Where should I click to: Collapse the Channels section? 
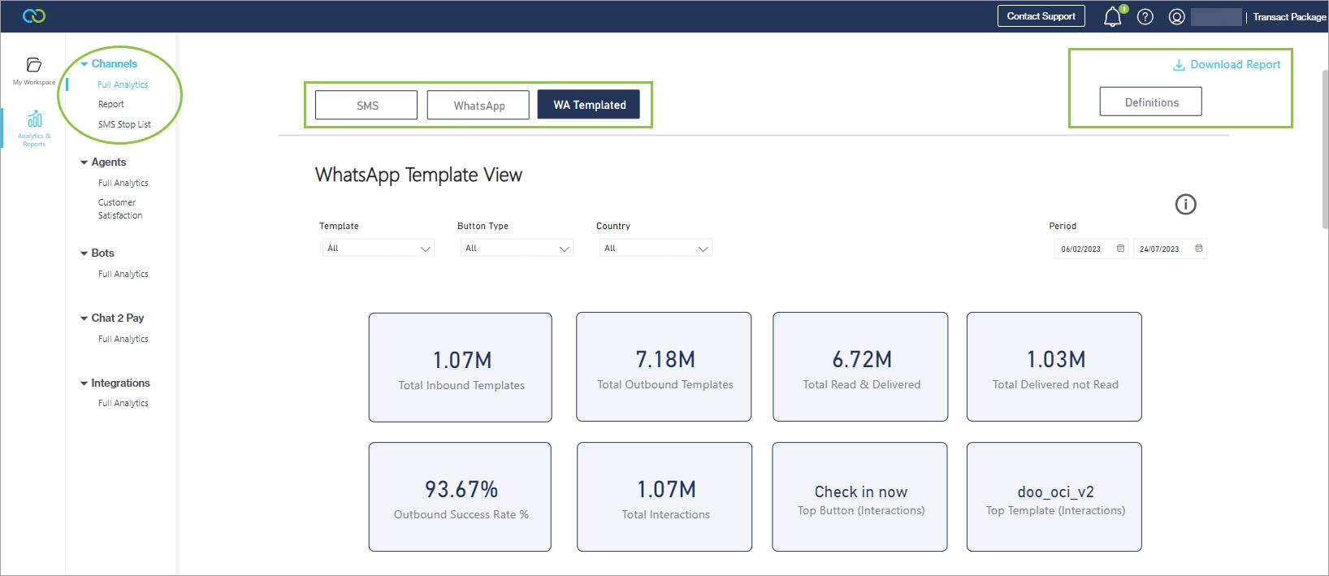coord(84,64)
